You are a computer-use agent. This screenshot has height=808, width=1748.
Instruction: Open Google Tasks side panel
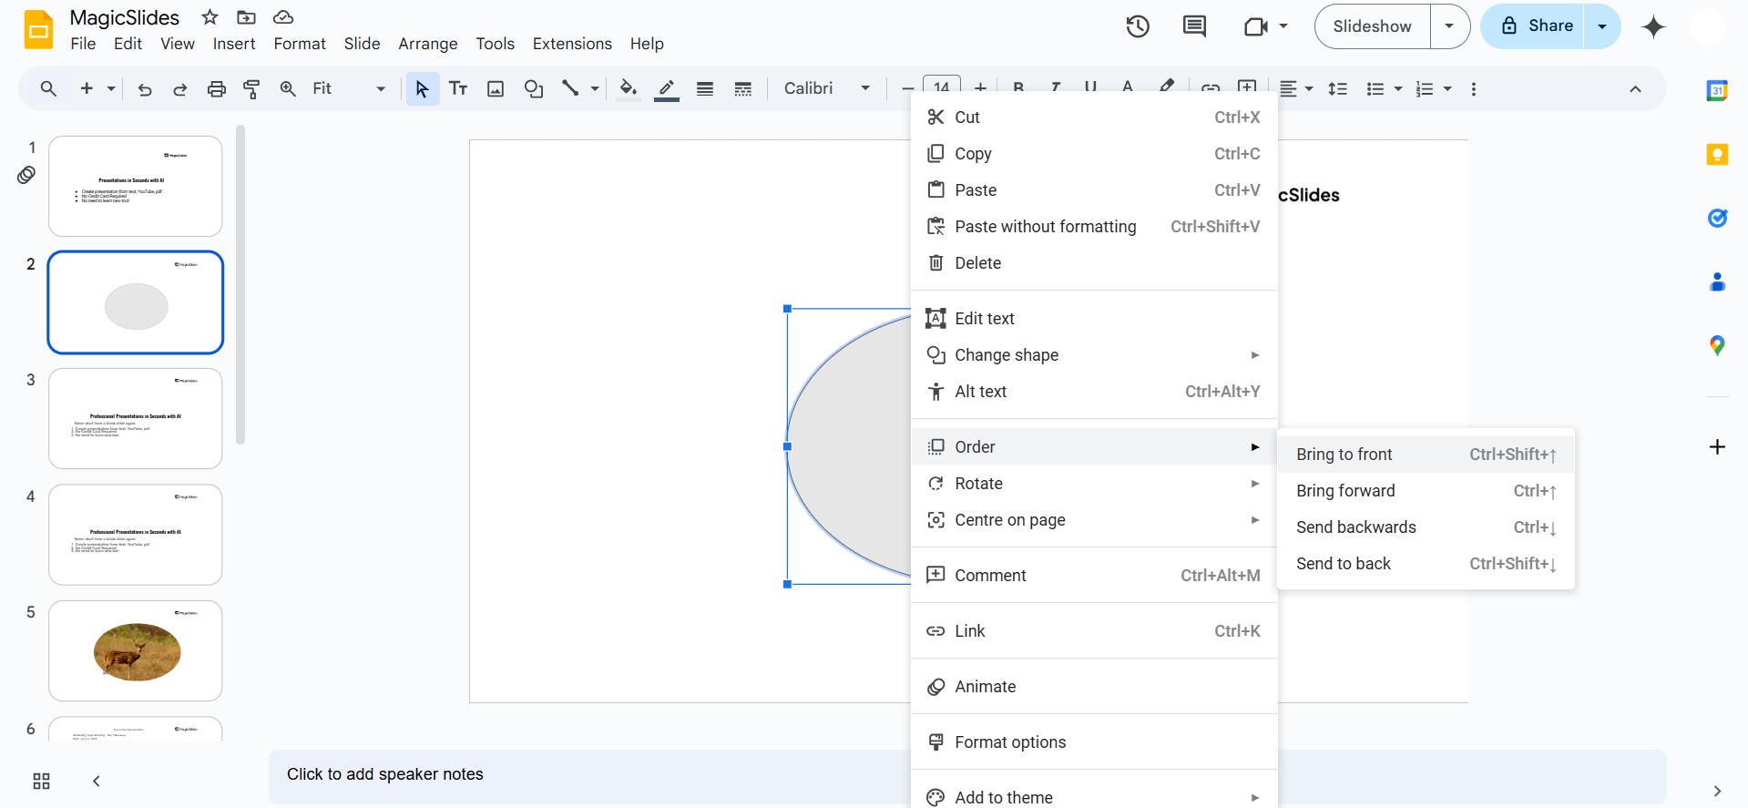[1717, 218]
